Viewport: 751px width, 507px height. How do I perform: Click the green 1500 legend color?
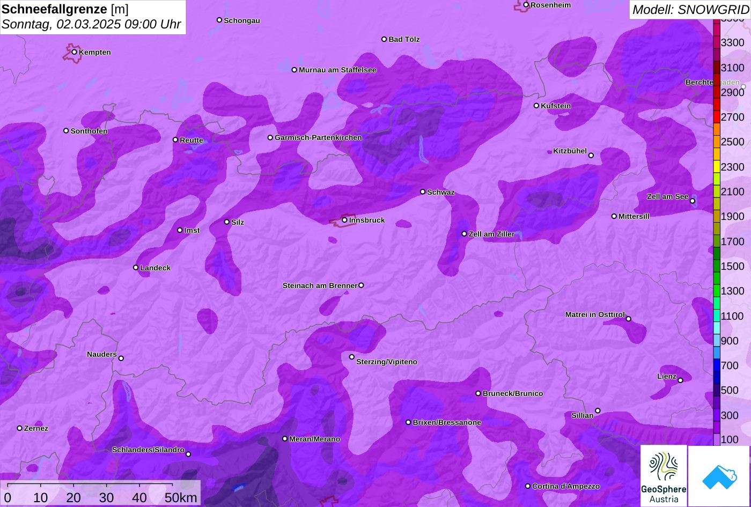click(717, 266)
